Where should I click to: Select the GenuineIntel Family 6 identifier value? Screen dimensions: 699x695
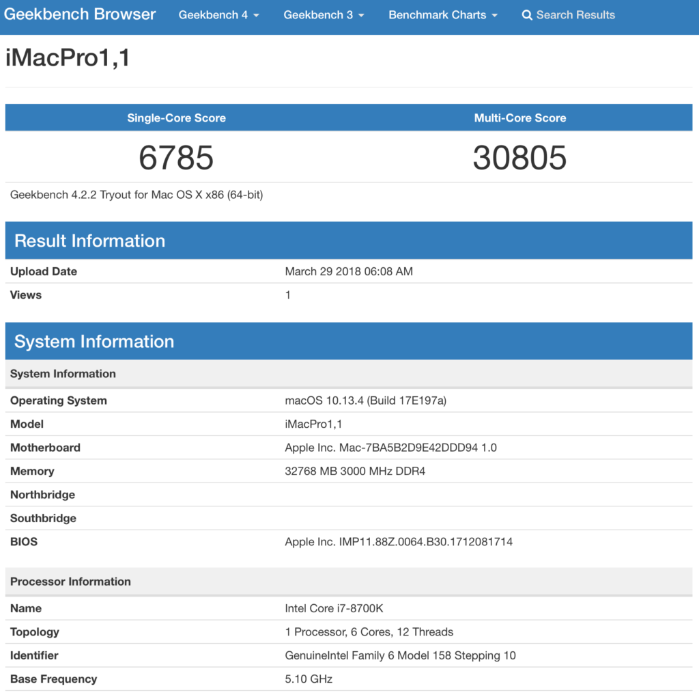(400, 655)
